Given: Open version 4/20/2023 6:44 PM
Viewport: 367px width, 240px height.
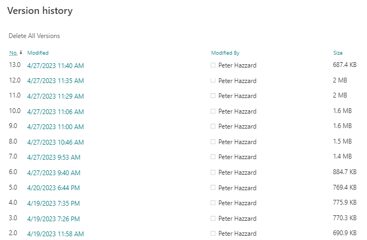Looking at the screenshot, I should (54, 188).
